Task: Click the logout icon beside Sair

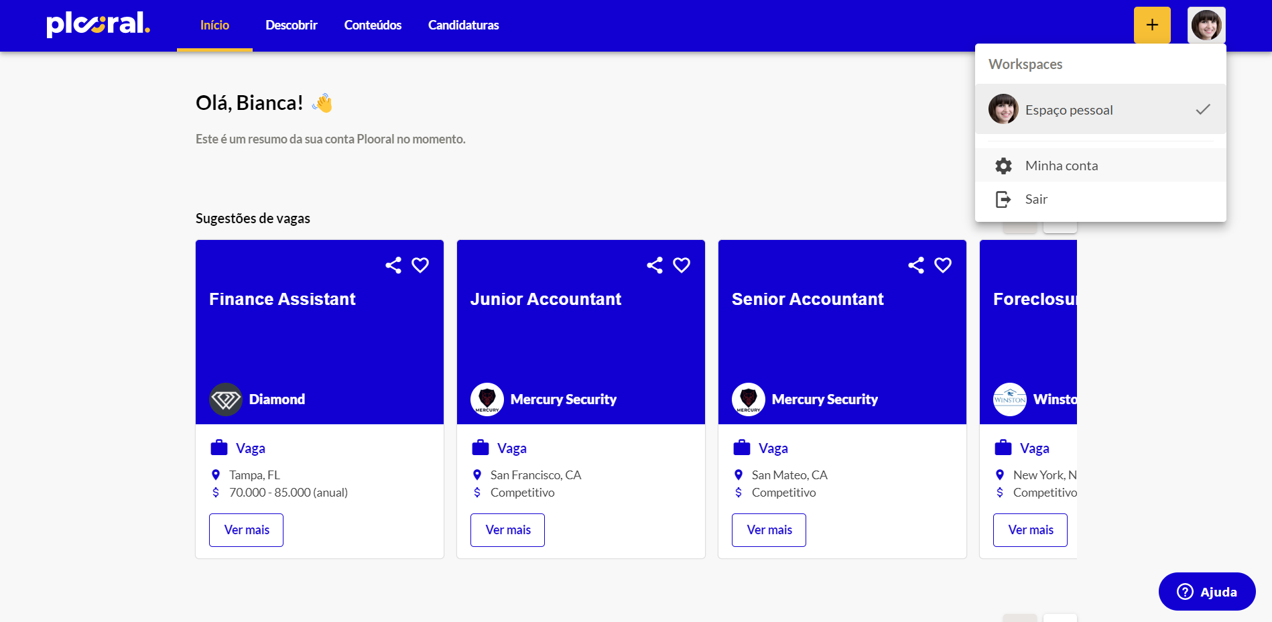Action: click(x=1003, y=199)
